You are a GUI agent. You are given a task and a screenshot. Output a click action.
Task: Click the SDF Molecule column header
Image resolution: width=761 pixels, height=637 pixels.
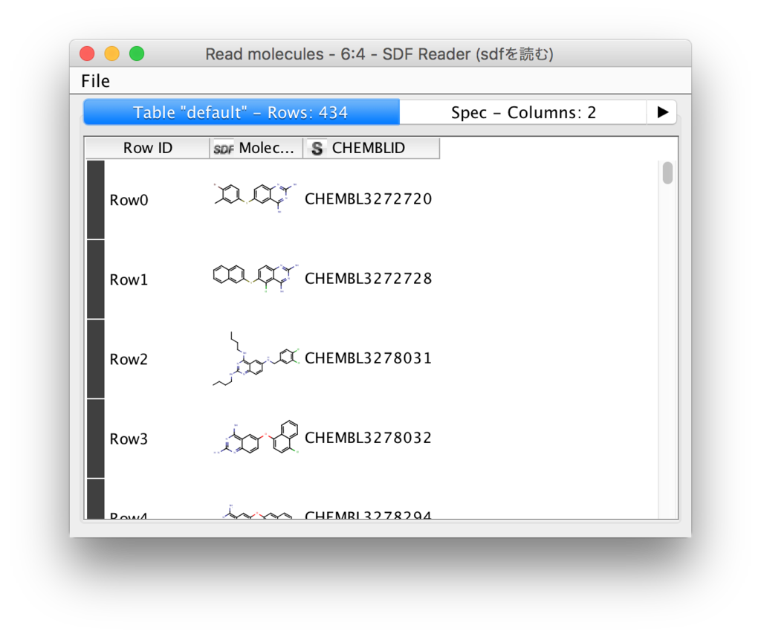click(x=256, y=148)
